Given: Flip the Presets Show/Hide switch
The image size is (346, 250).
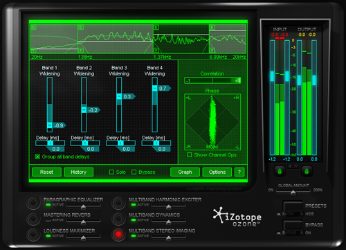Looking at the screenshot, I should point(293,206).
